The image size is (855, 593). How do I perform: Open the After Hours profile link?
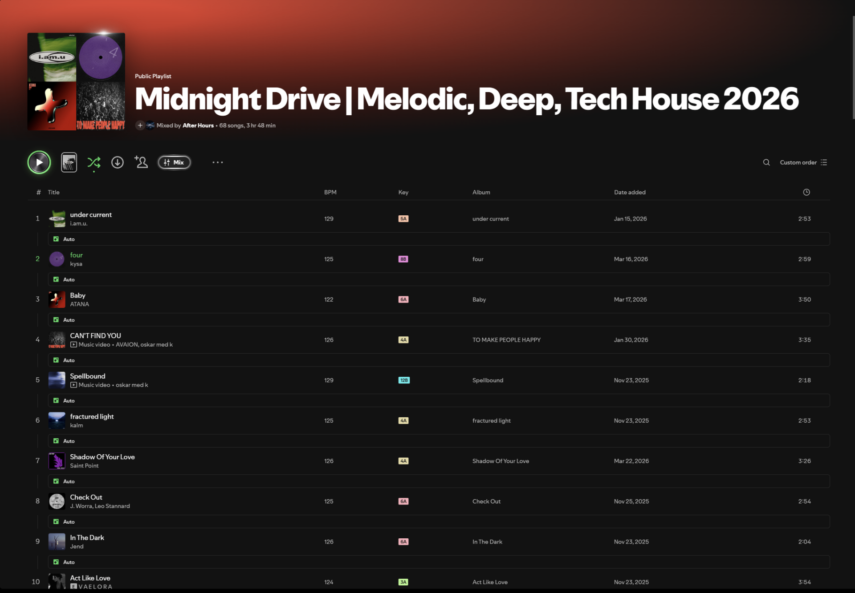tap(198, 125)
